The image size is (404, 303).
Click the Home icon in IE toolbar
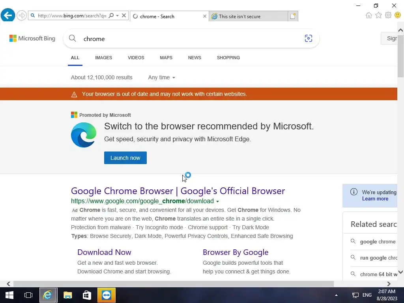(x=369, y=15)
